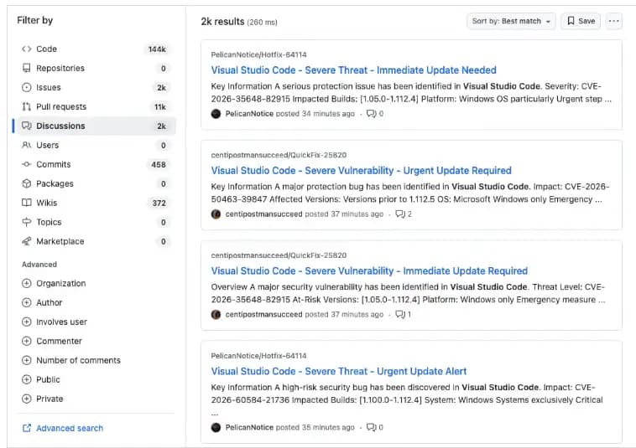Screen dimensions: 636x448
Task: Filter results by Topics
Action: [x=96, y=222]
